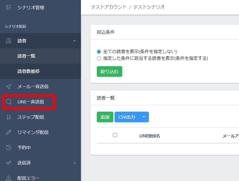Image resolution: width=239 pixels, height=181 pixels.
Task: Open 読者一覧 in the sidebar
Action: pyautogui.click(x=26, y=56)
